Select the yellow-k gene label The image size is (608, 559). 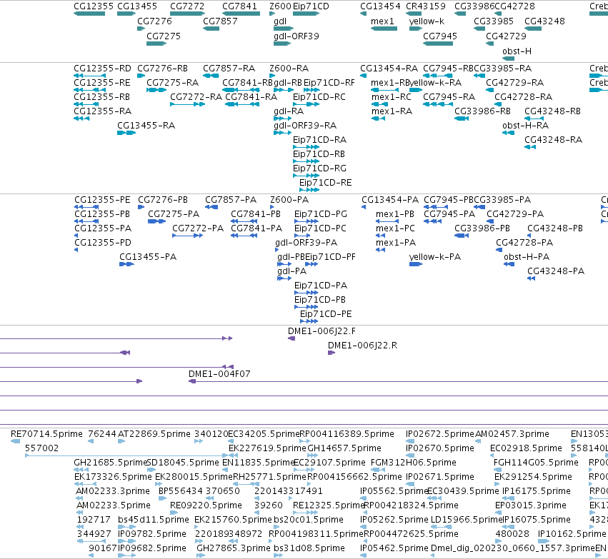(427, 21)
